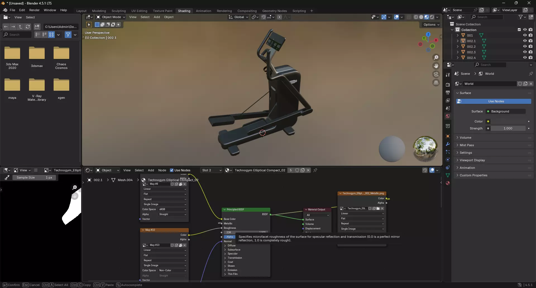Select wireframe viewport shading

tap(416, 17)
